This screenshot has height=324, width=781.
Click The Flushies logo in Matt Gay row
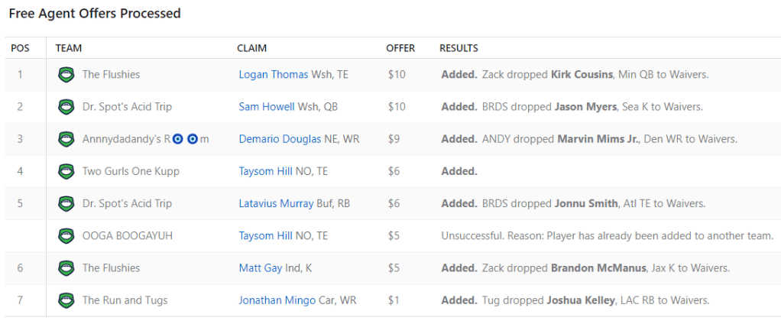coord(66,268)
